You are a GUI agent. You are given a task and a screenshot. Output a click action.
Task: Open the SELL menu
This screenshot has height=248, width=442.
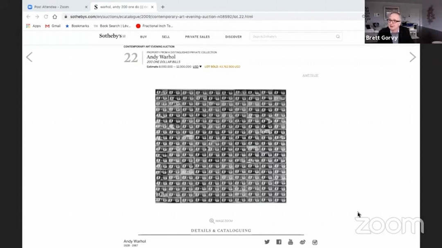(x=166, y=37)
